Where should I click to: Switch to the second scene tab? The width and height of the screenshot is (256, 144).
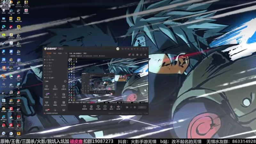[x=55, y=53]
